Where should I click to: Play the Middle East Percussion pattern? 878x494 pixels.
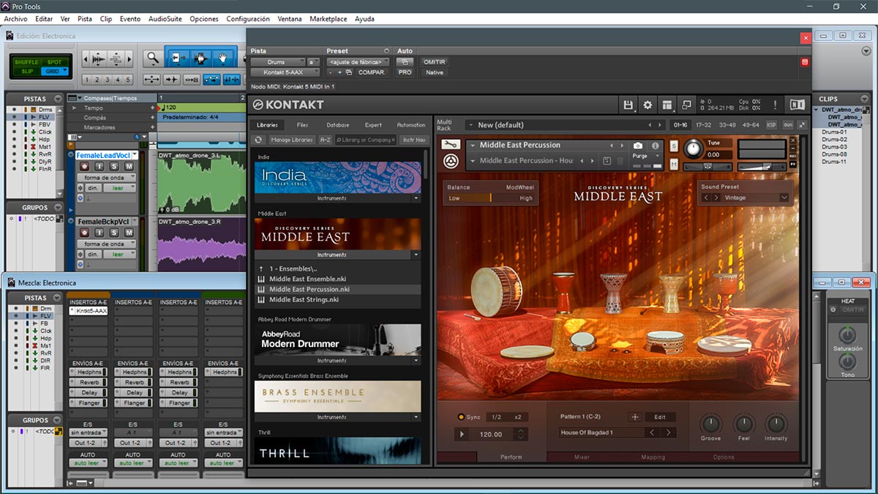point(462,434)
